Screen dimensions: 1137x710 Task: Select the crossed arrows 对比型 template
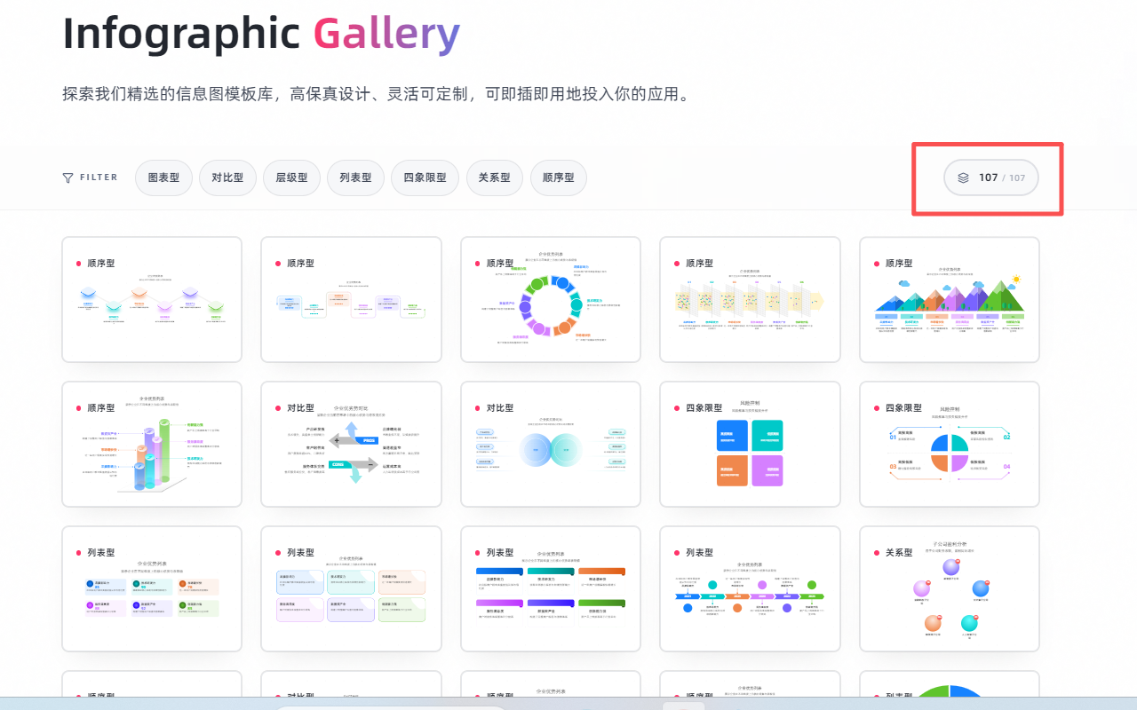[x=351, y=444]
